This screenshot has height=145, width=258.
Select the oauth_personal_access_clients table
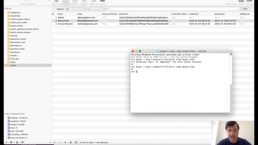pyautogui.click(x=25, y=29)
